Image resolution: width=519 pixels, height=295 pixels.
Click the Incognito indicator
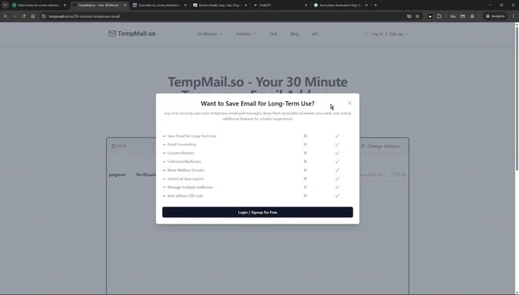coord(495,16)
